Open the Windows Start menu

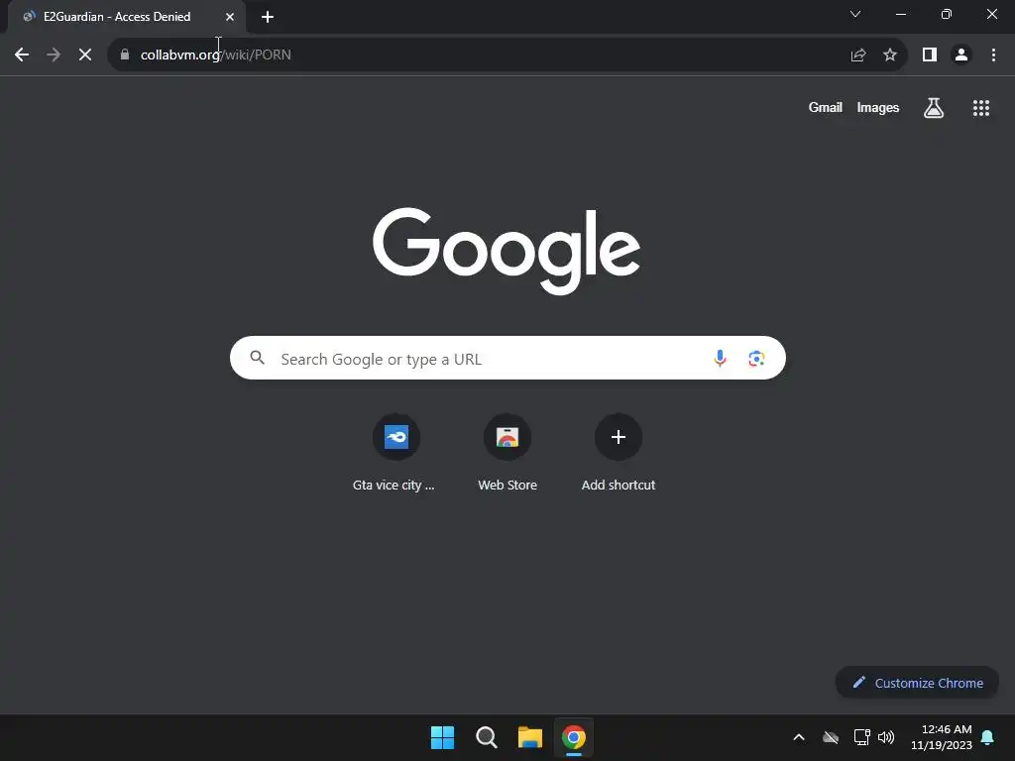(x=443, y=737)
